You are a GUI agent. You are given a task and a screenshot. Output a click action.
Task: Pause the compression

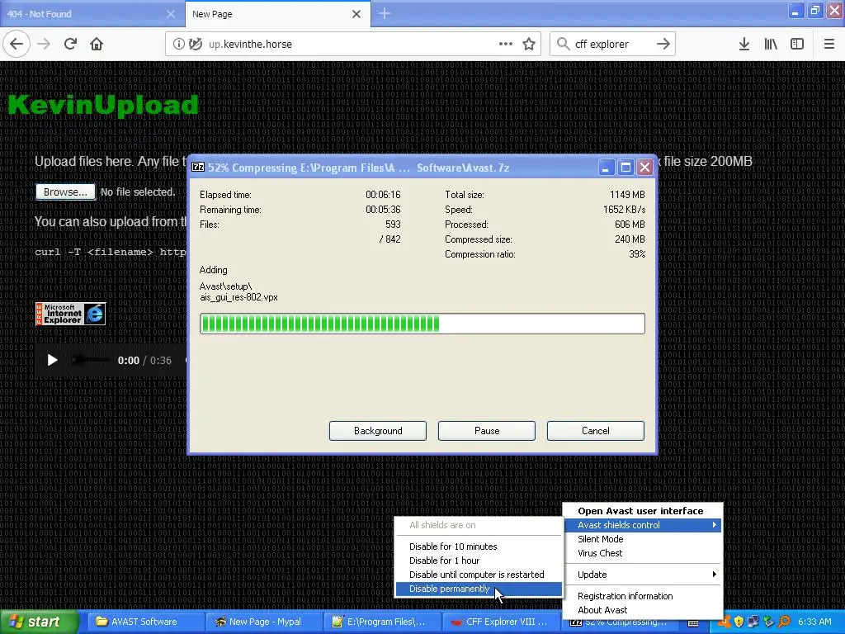point(487,431)
